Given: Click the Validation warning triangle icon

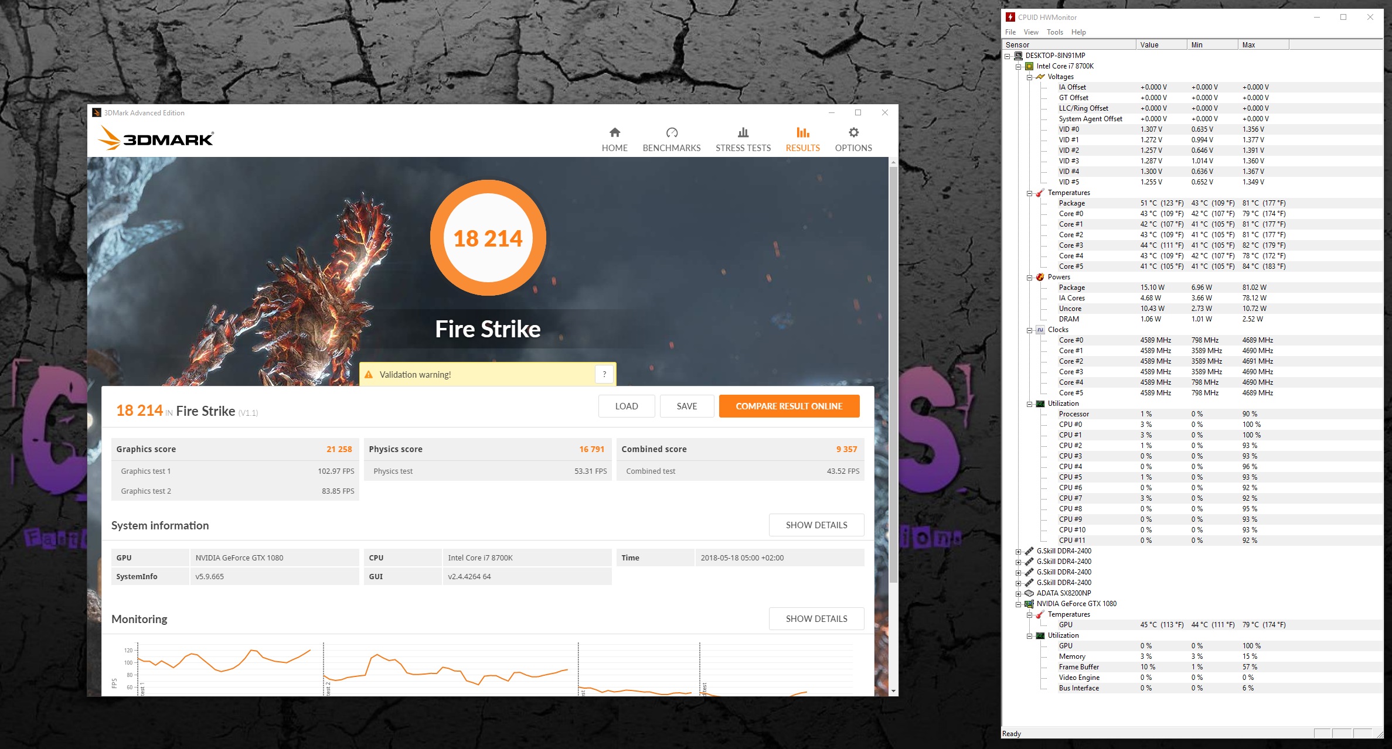Looking at the screenshot, I should tap(369, 374).
